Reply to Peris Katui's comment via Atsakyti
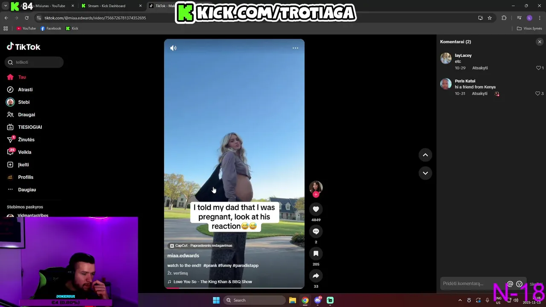Image resolution: width=546 pixels, height=307 pixels. point(479,93)
